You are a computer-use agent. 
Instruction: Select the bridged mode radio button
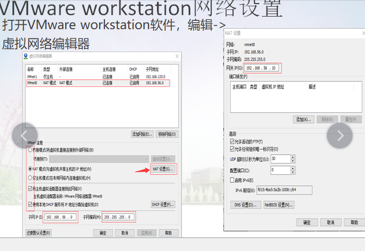tap(30, 150)
